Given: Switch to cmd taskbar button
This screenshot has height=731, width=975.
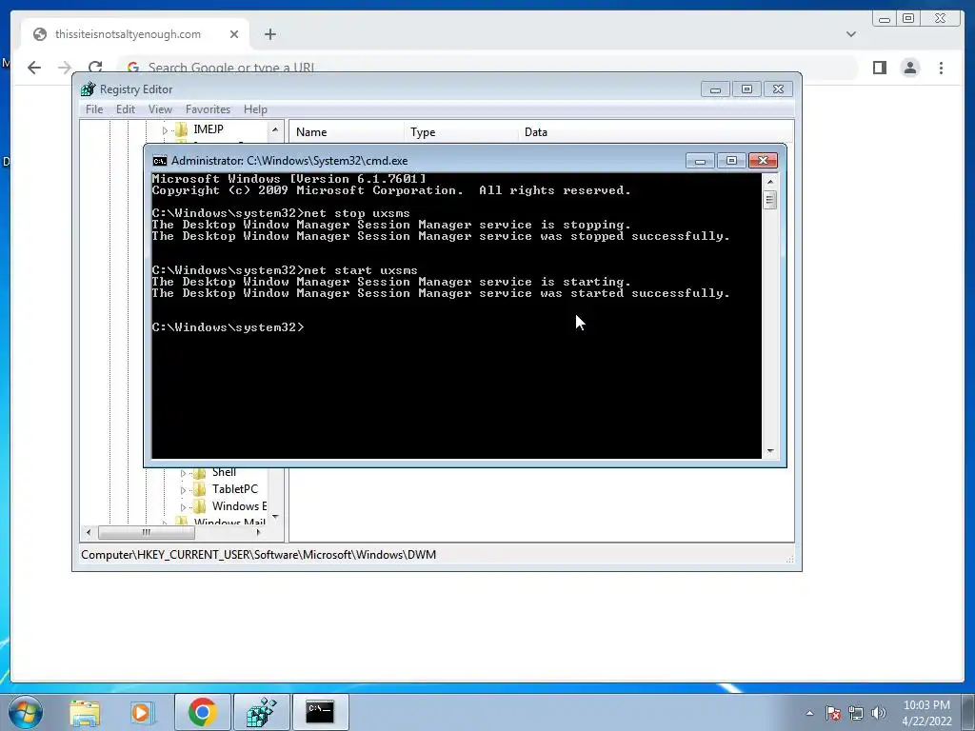Looking at the screenshot, I should (x=320, y=712).
